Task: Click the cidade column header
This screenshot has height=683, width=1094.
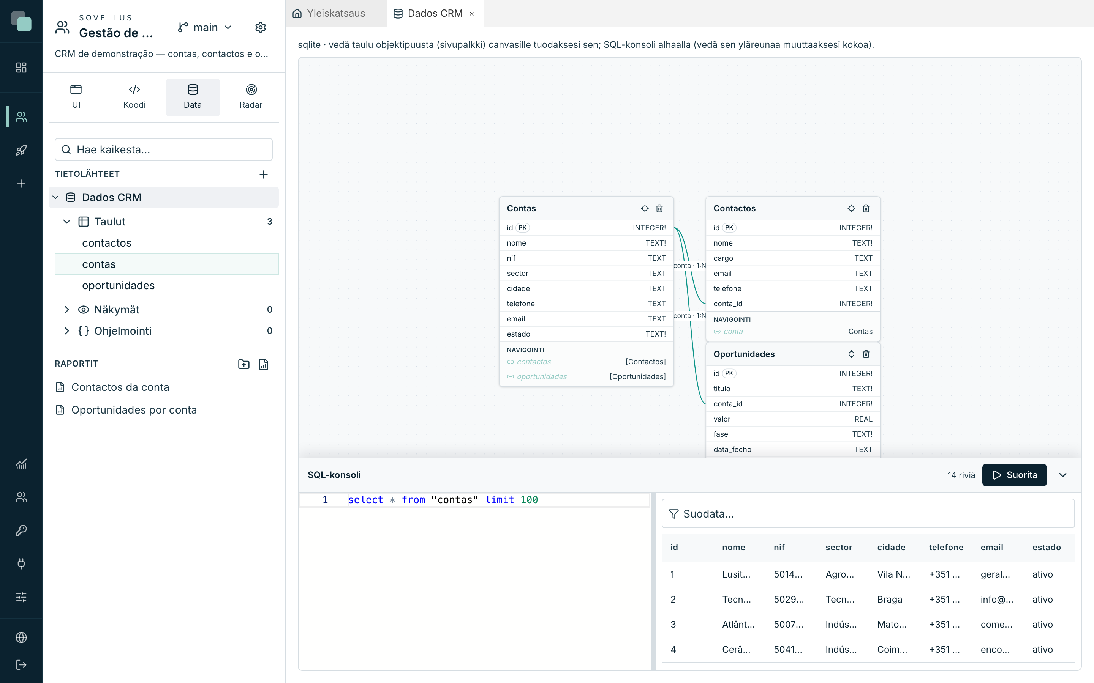Action: pyautogui.click(x=891, y=548)
